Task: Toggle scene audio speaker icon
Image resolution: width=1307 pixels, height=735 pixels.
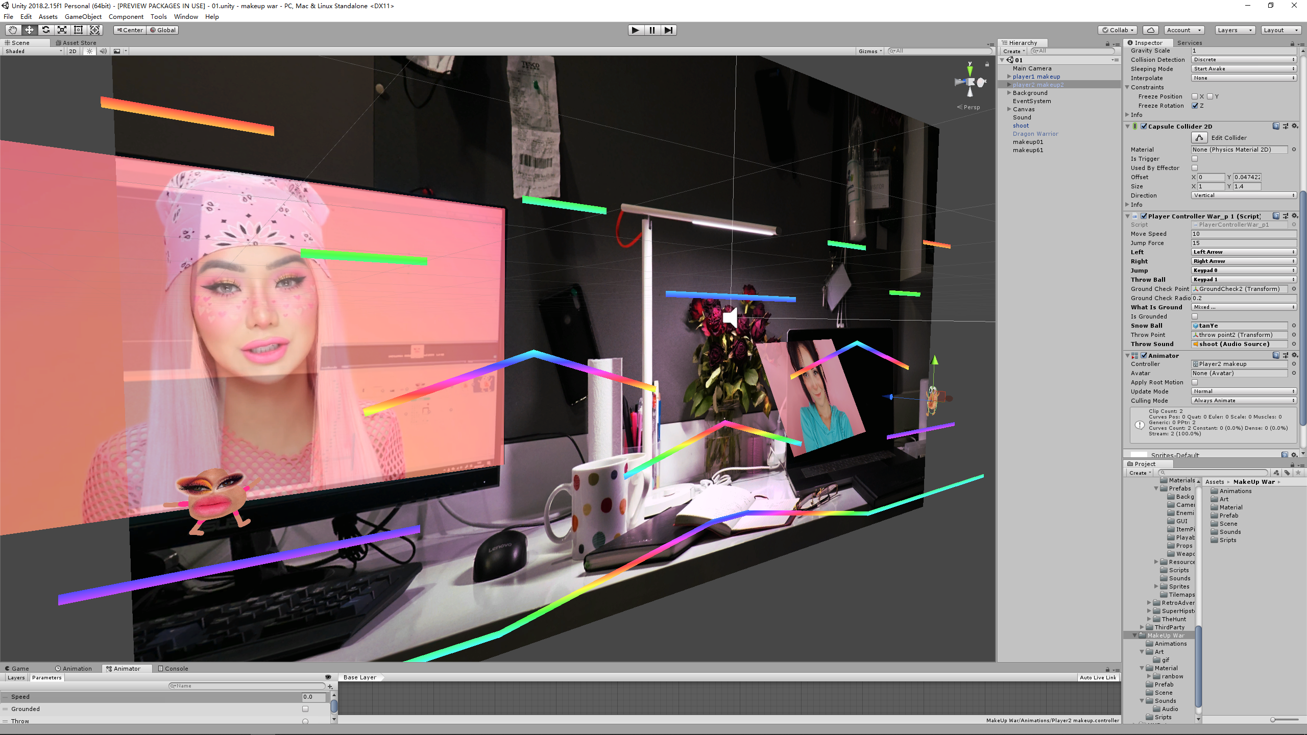Action: pyautogui.click(x=103, y=51)
